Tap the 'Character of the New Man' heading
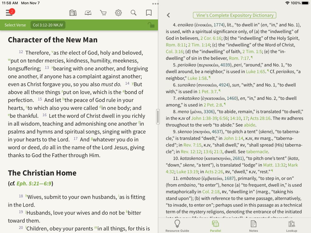The image size is (311, 233). (x=53, y=40)
